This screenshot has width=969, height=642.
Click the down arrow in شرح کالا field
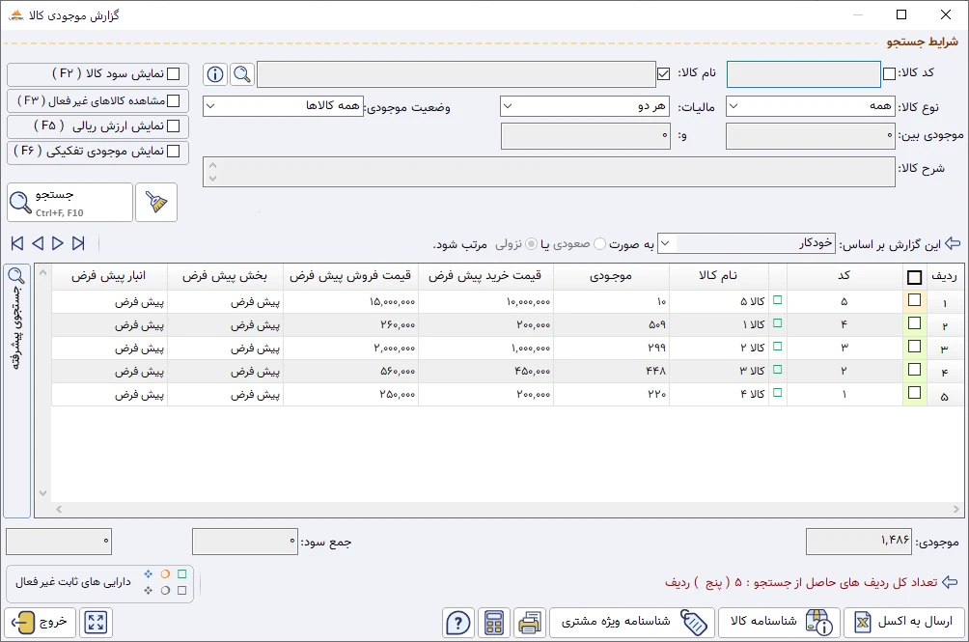[x=212, y=179]
